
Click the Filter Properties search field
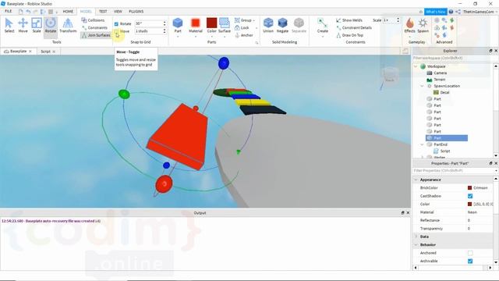tap(453, 171)
